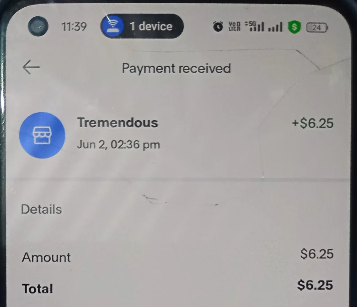Tap the front camera cutout

tap(38, 26)
